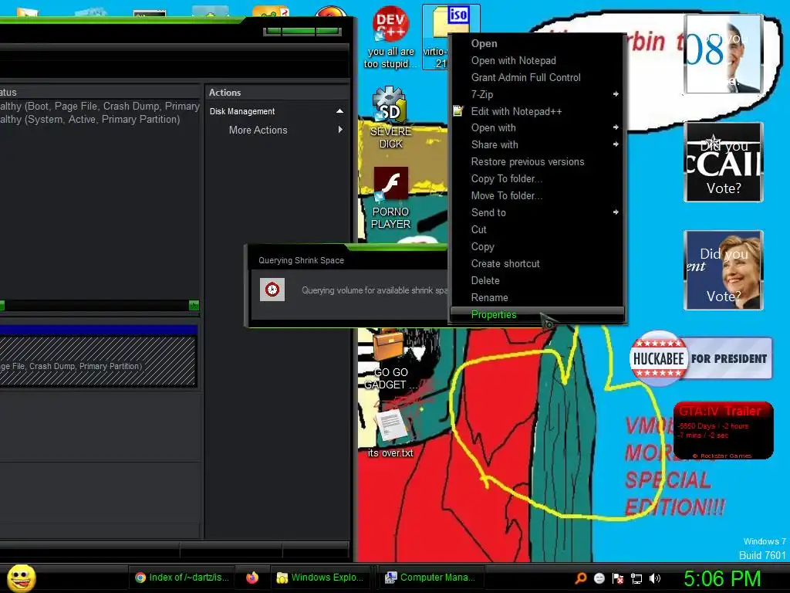Click the GTA:IV Trailer countdown gadget
This screenshot has width=790, height=593.
pyautogui.click(x=724, y=430)
